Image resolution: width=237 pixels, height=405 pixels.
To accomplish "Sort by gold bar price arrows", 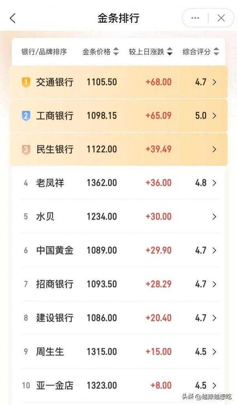I will [x=116, y=52].
